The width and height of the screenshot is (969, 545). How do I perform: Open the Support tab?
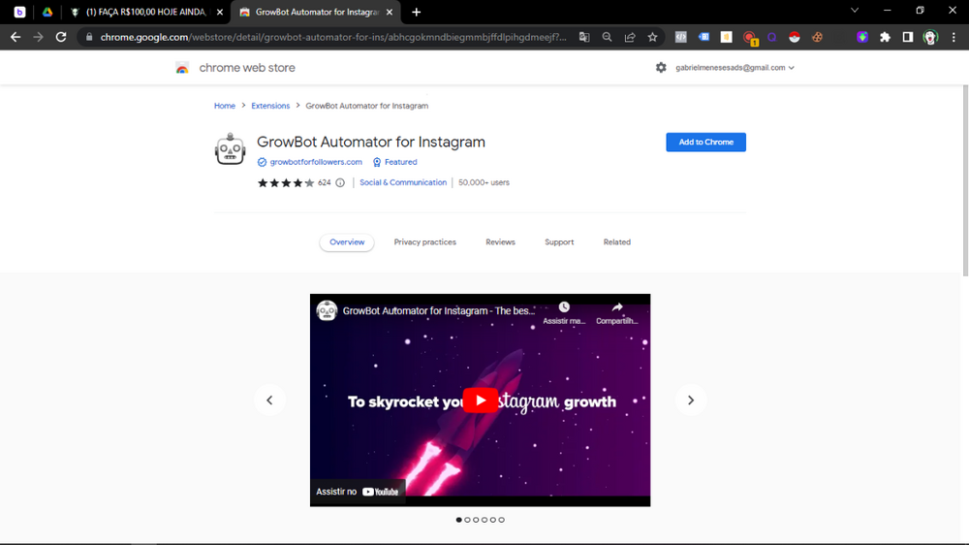click(559, 241)
